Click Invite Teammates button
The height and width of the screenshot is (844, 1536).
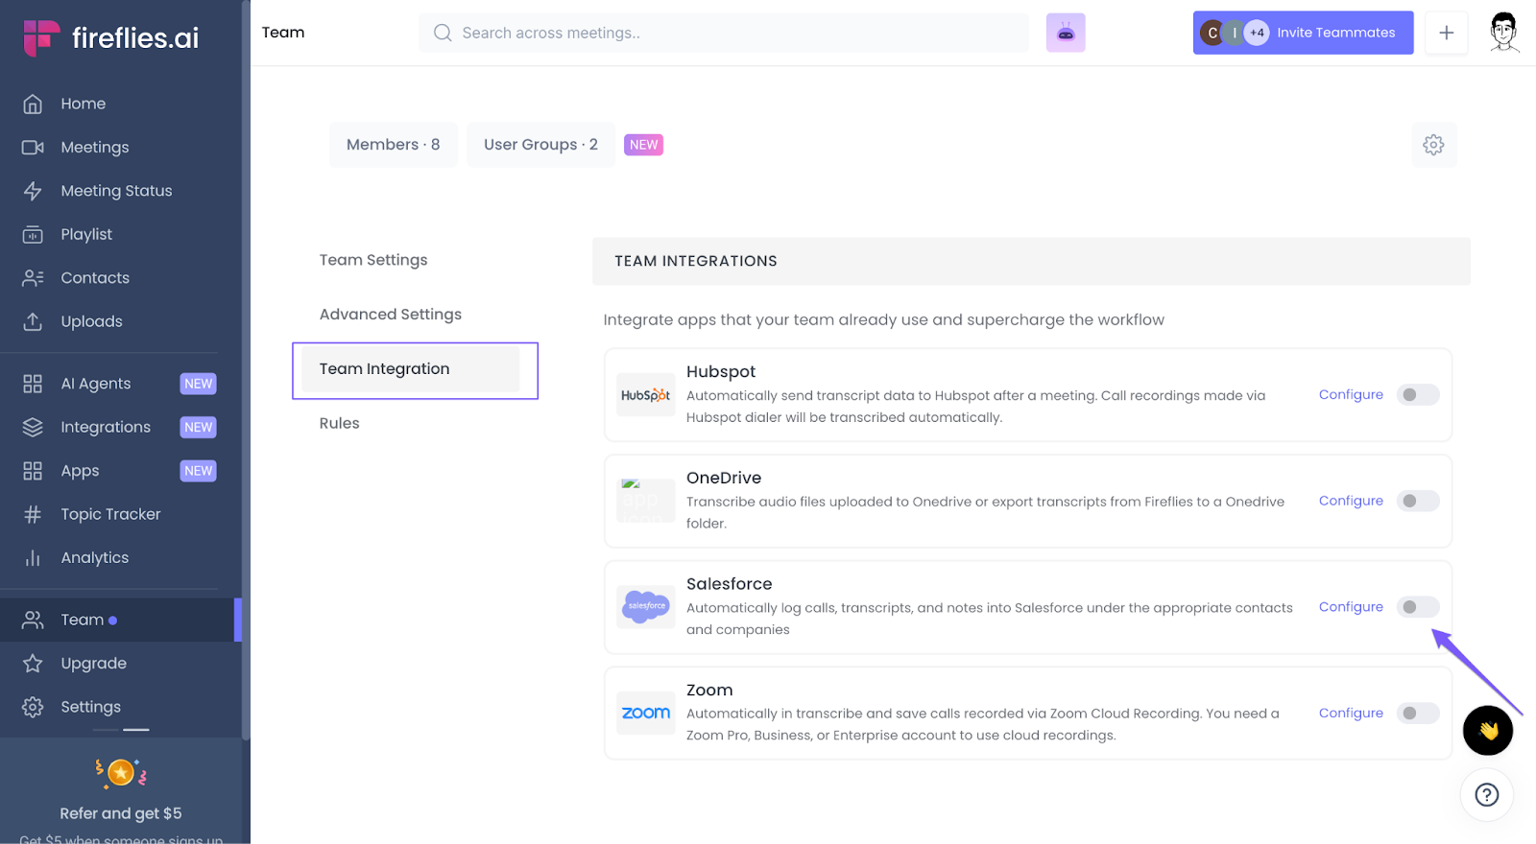point(1303,33)
